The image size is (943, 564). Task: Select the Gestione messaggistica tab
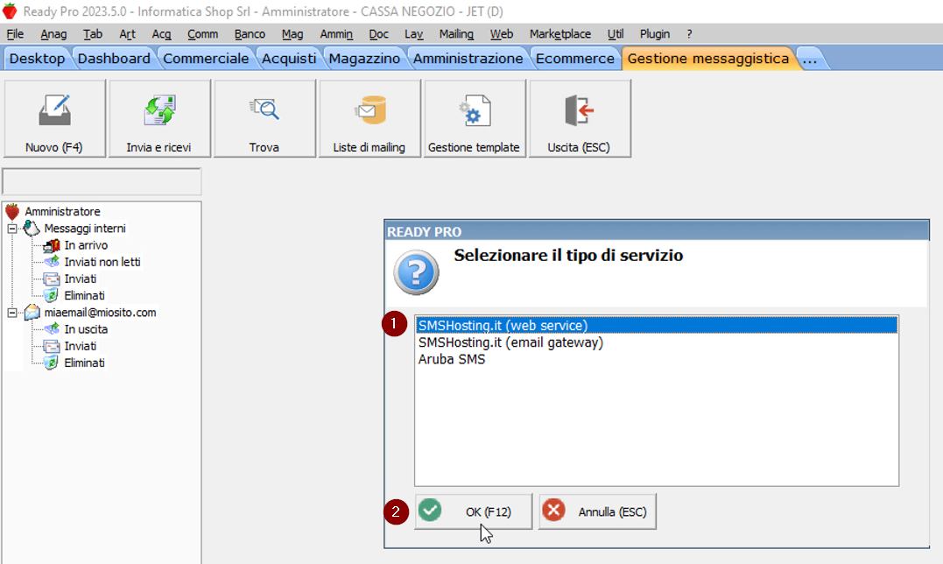[x=708, y=59]
